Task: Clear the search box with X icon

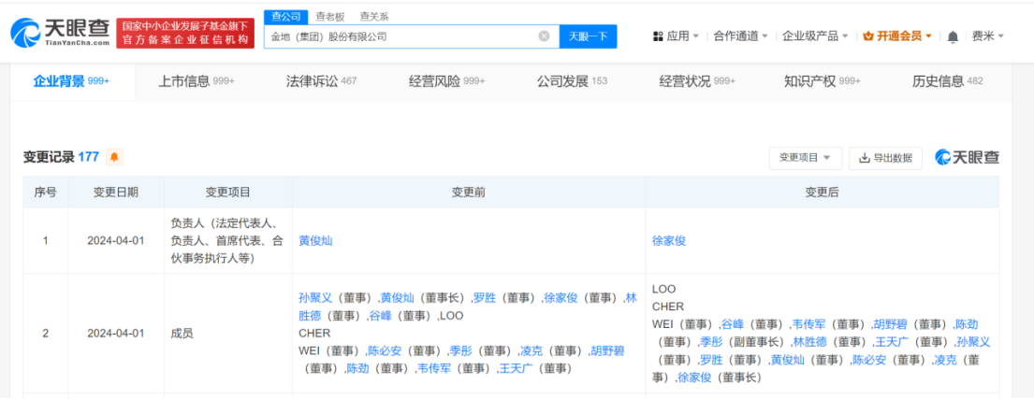Action: pos(544,36)
